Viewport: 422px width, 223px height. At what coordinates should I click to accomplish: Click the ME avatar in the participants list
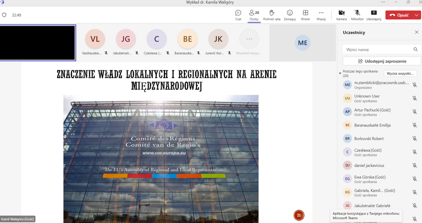click(347, 85)
